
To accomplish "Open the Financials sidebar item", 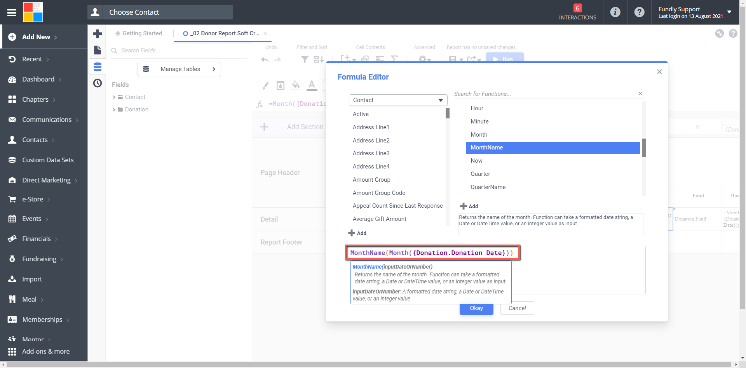I will click(x=37, y=239).
